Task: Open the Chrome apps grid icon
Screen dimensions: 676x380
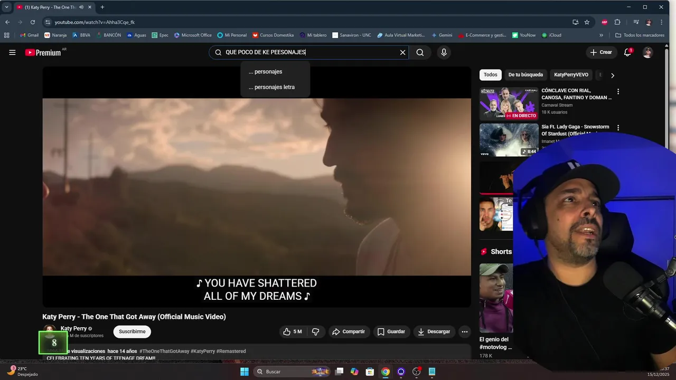Action: pos(7,35)
